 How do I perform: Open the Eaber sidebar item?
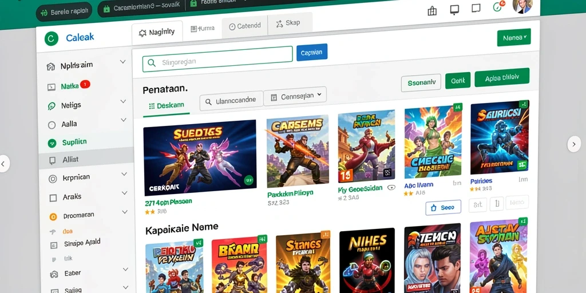click(72, 274)
